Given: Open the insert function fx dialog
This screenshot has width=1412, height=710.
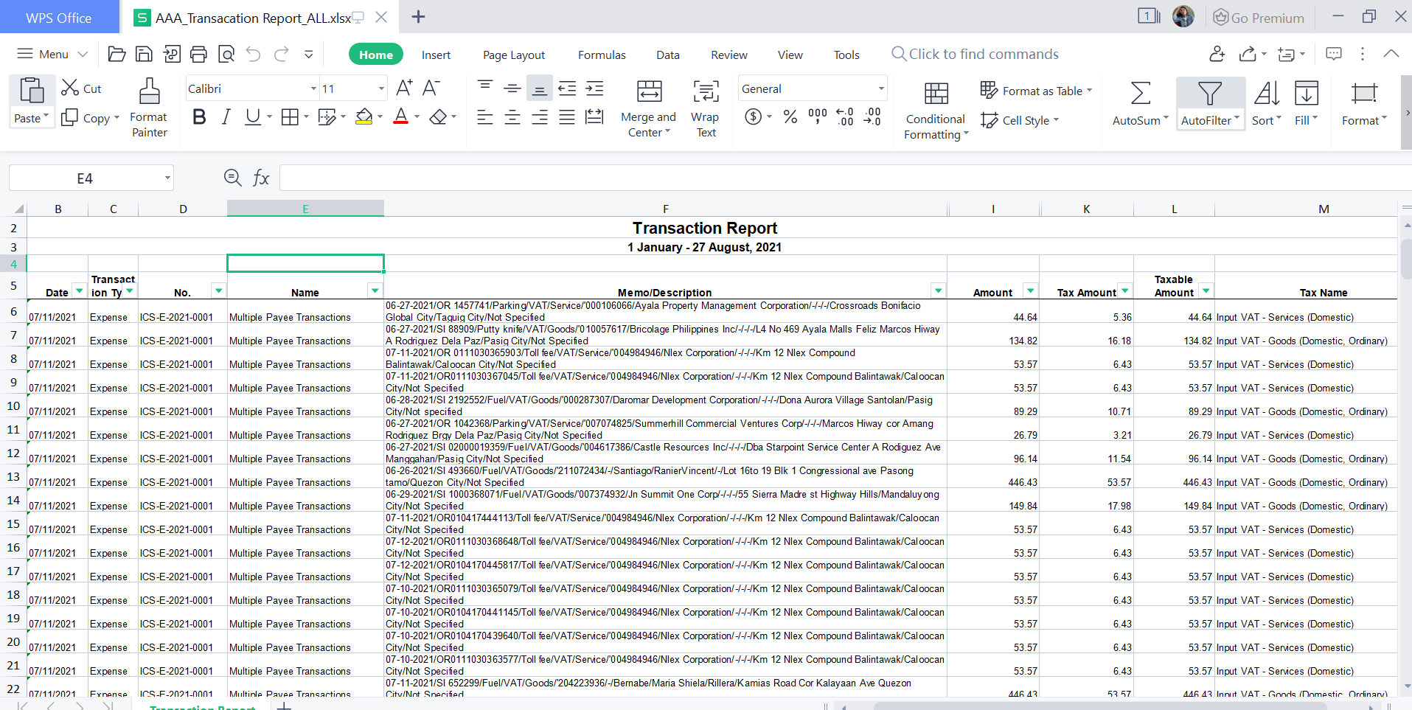Looking at the screenshot, I should click(261, 178).
